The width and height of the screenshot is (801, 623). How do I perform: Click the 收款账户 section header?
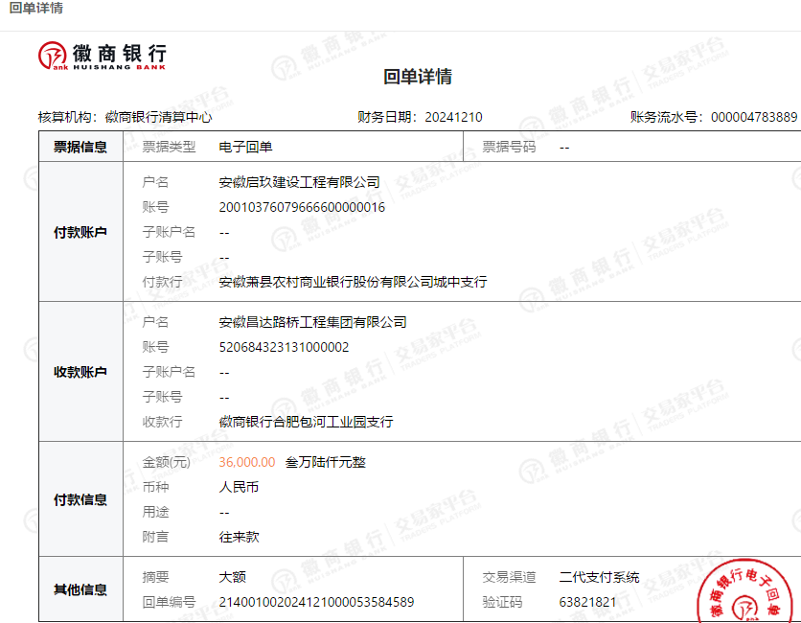pyautogui.click(x=80, y=372)
